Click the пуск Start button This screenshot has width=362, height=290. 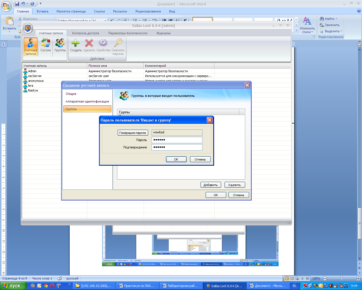click(14, 286)
